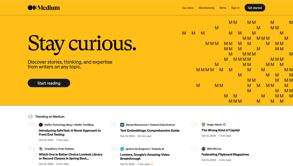This screenshot has height=166, width=293.
Task: Click the Netflix TechBlog publication link
Action: (x=84, y=125)
